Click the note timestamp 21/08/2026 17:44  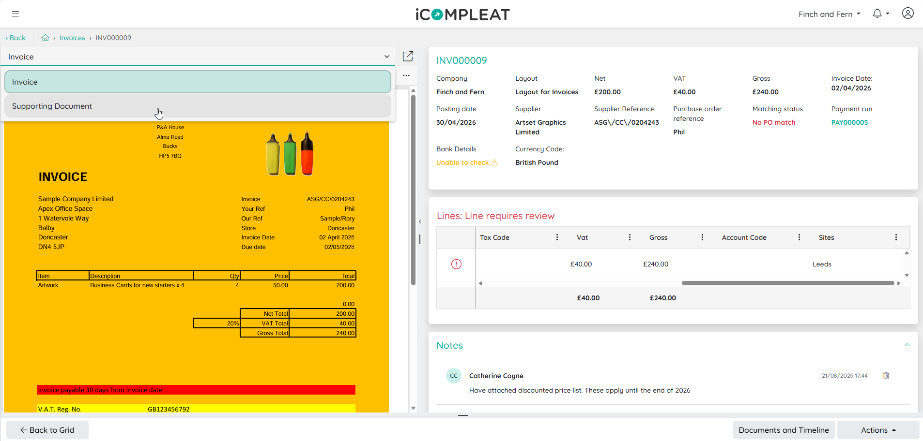click(845, 376)
